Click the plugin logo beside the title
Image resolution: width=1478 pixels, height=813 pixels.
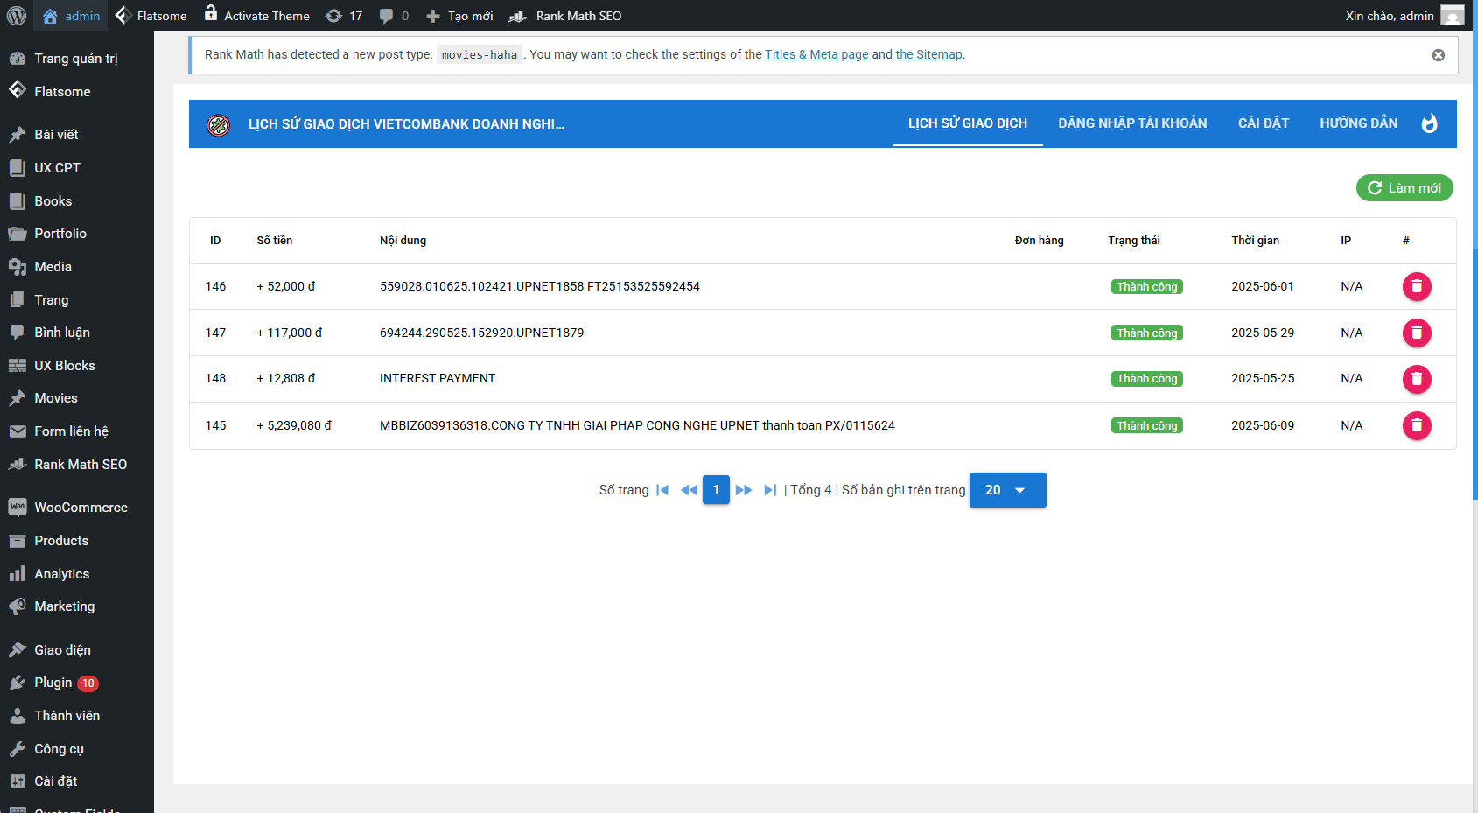pos(218,124)
